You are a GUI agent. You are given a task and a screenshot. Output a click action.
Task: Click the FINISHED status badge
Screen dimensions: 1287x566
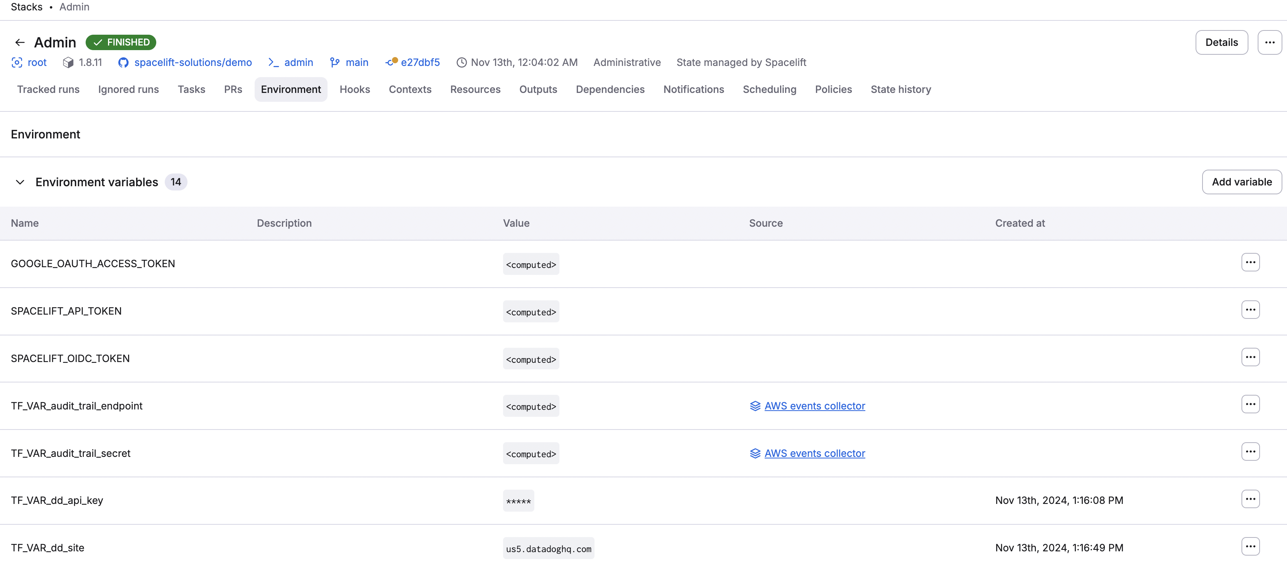(x=121, y=42)
